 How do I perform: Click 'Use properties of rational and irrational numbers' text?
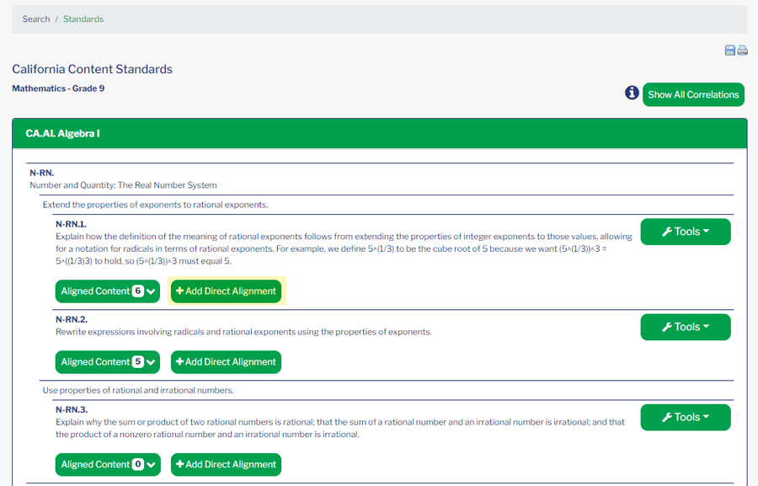coord(138,390)
